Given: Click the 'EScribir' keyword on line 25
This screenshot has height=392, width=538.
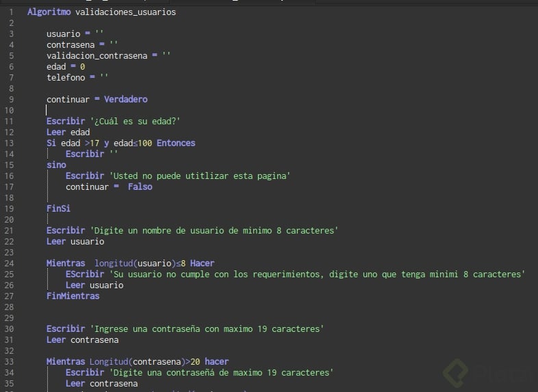Looking at the screenshot, I should 85,275.
